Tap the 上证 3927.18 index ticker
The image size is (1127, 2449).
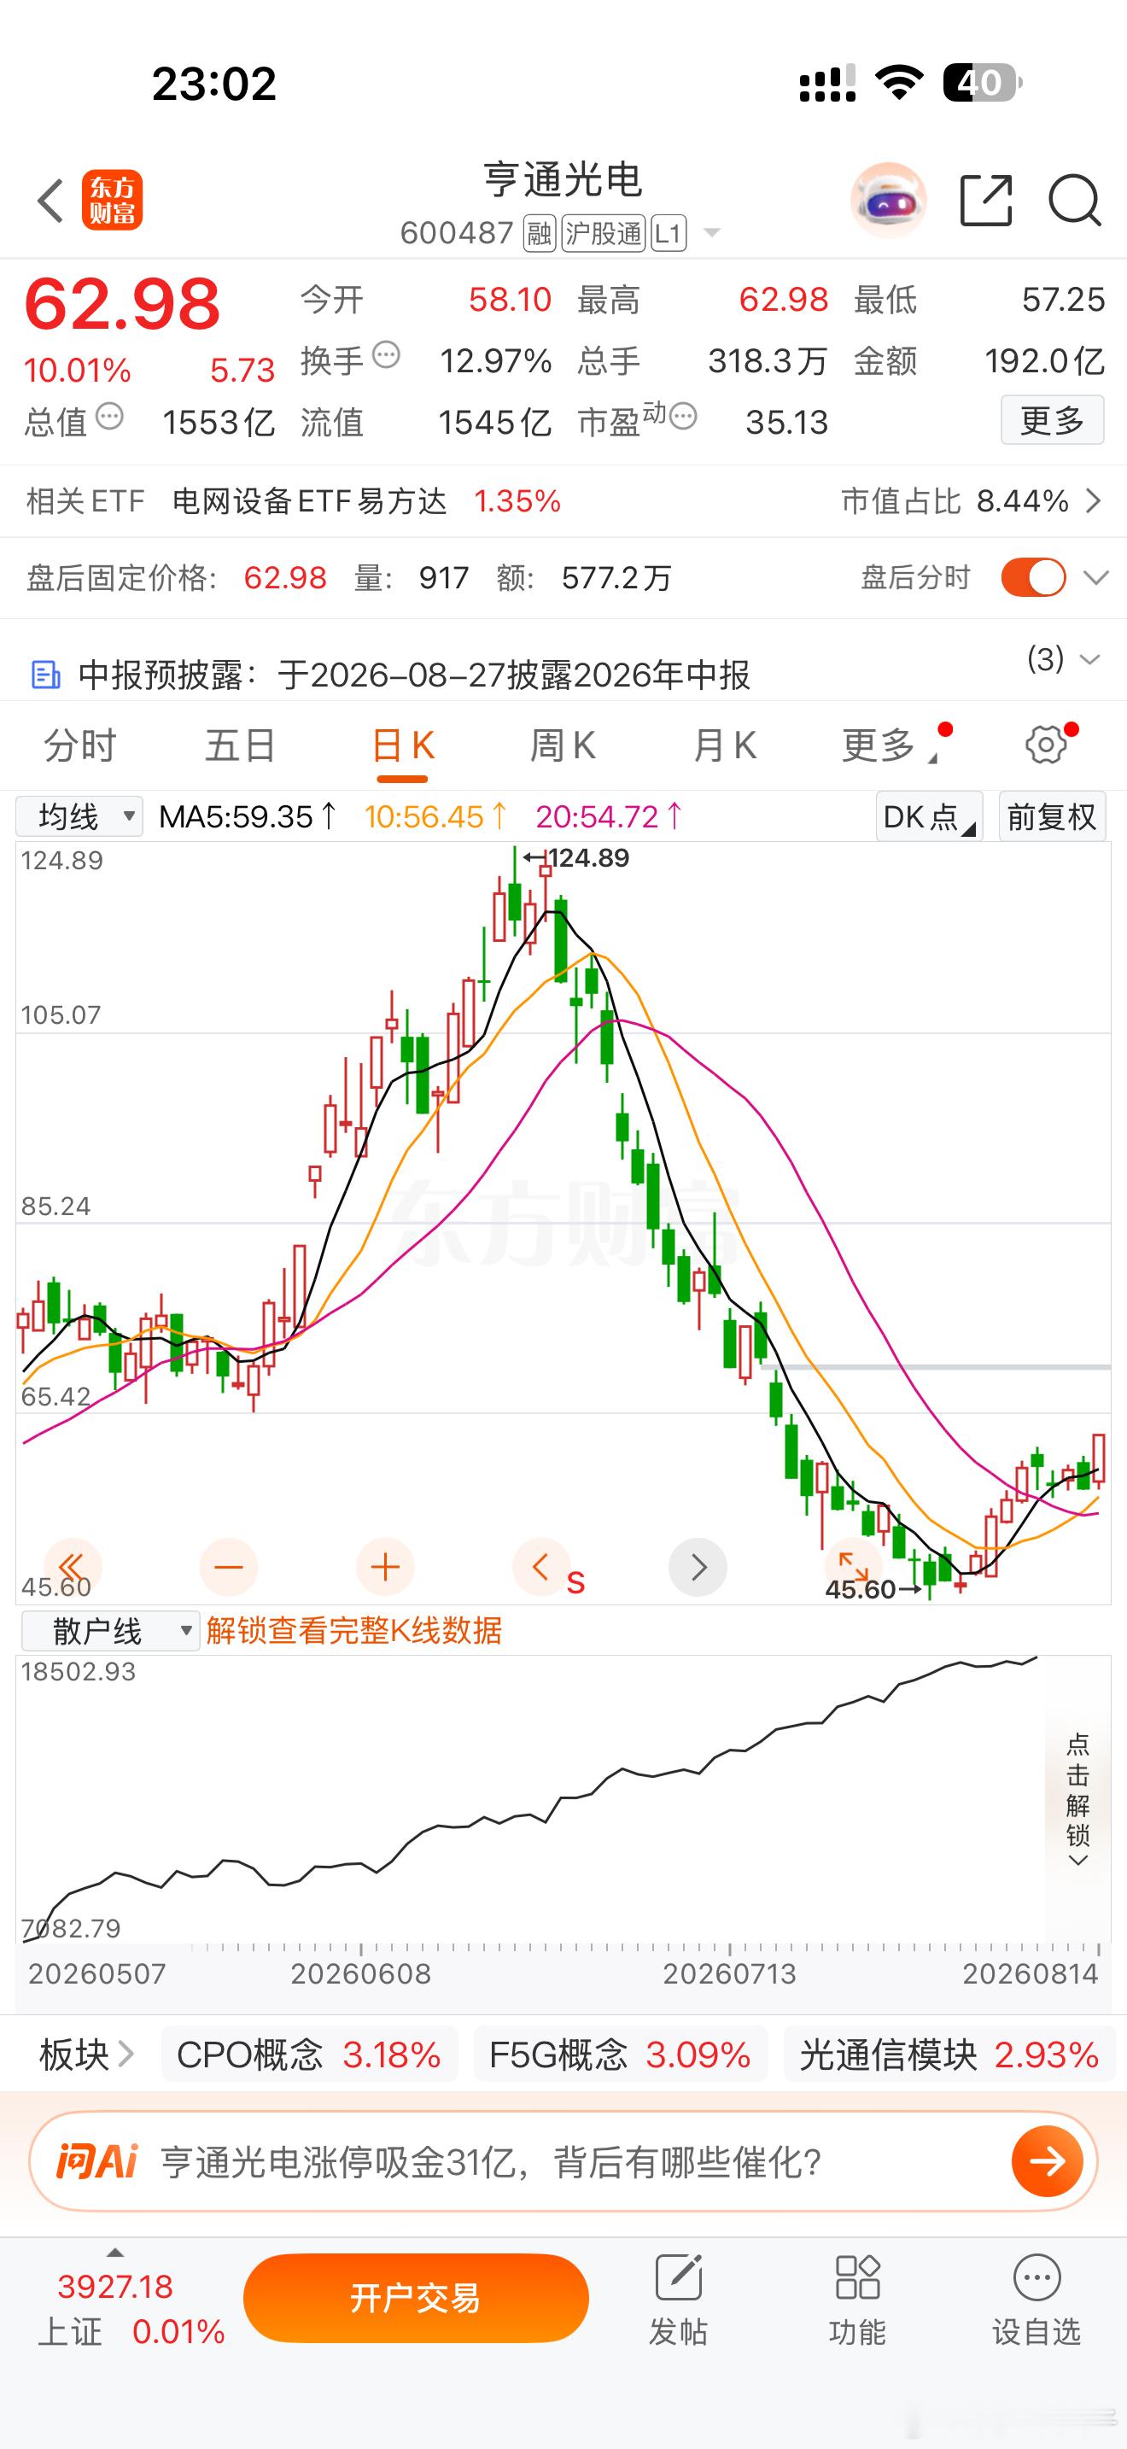[130, 2306]
